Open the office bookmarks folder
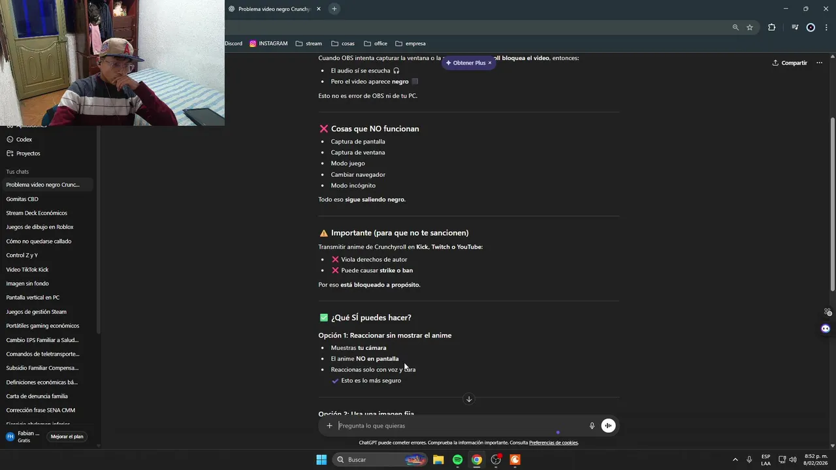The width and height of the screenshot is (836, 470). click(x=376, y=44)
